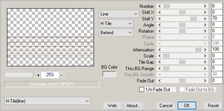Zoom out preview with minus icon
The image size is (224, 111).
(61, 75)
